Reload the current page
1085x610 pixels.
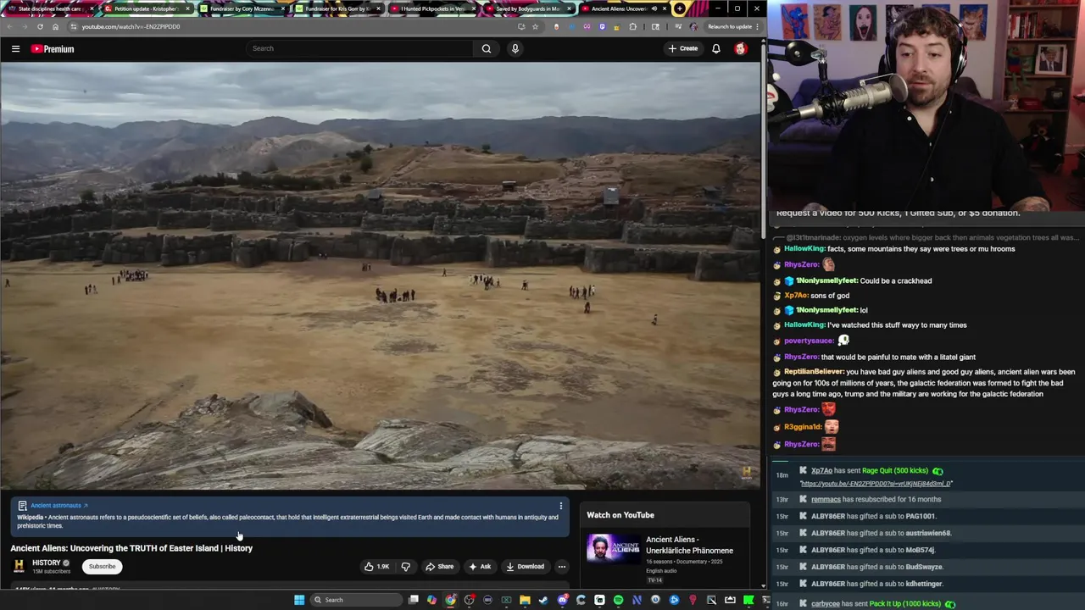pos(40,26)
